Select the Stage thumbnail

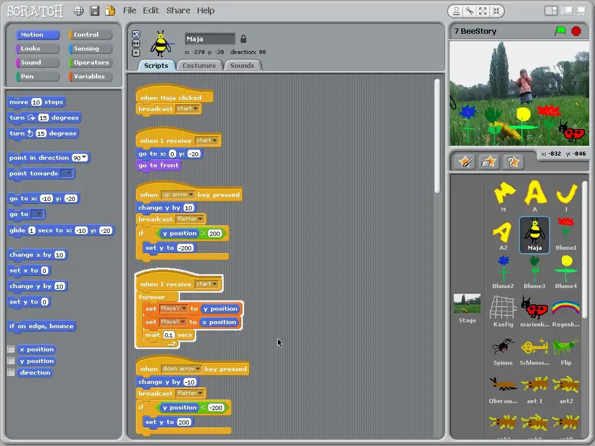pos(467,308)
